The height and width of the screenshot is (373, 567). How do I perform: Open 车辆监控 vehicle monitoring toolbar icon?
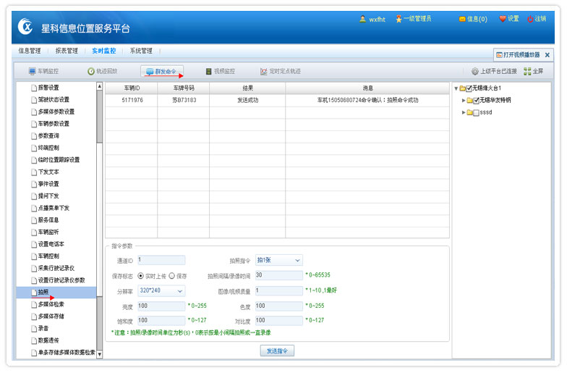[32, 72]
